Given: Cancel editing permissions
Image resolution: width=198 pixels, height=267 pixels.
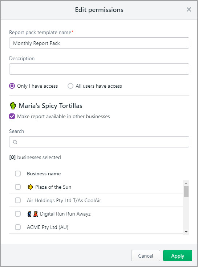Looking at the screenshot, I should [x=146, y=256].
